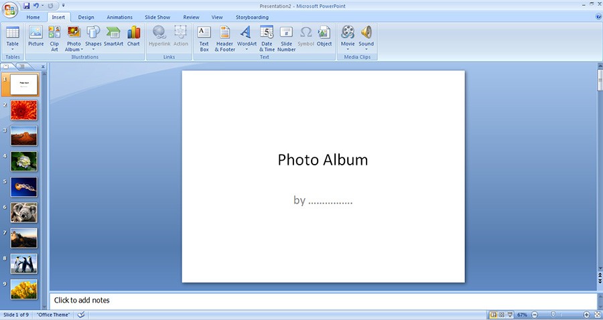
Task: Toggle Normal view in status bar
Action: pyautogui.click(x=493, y=315)
